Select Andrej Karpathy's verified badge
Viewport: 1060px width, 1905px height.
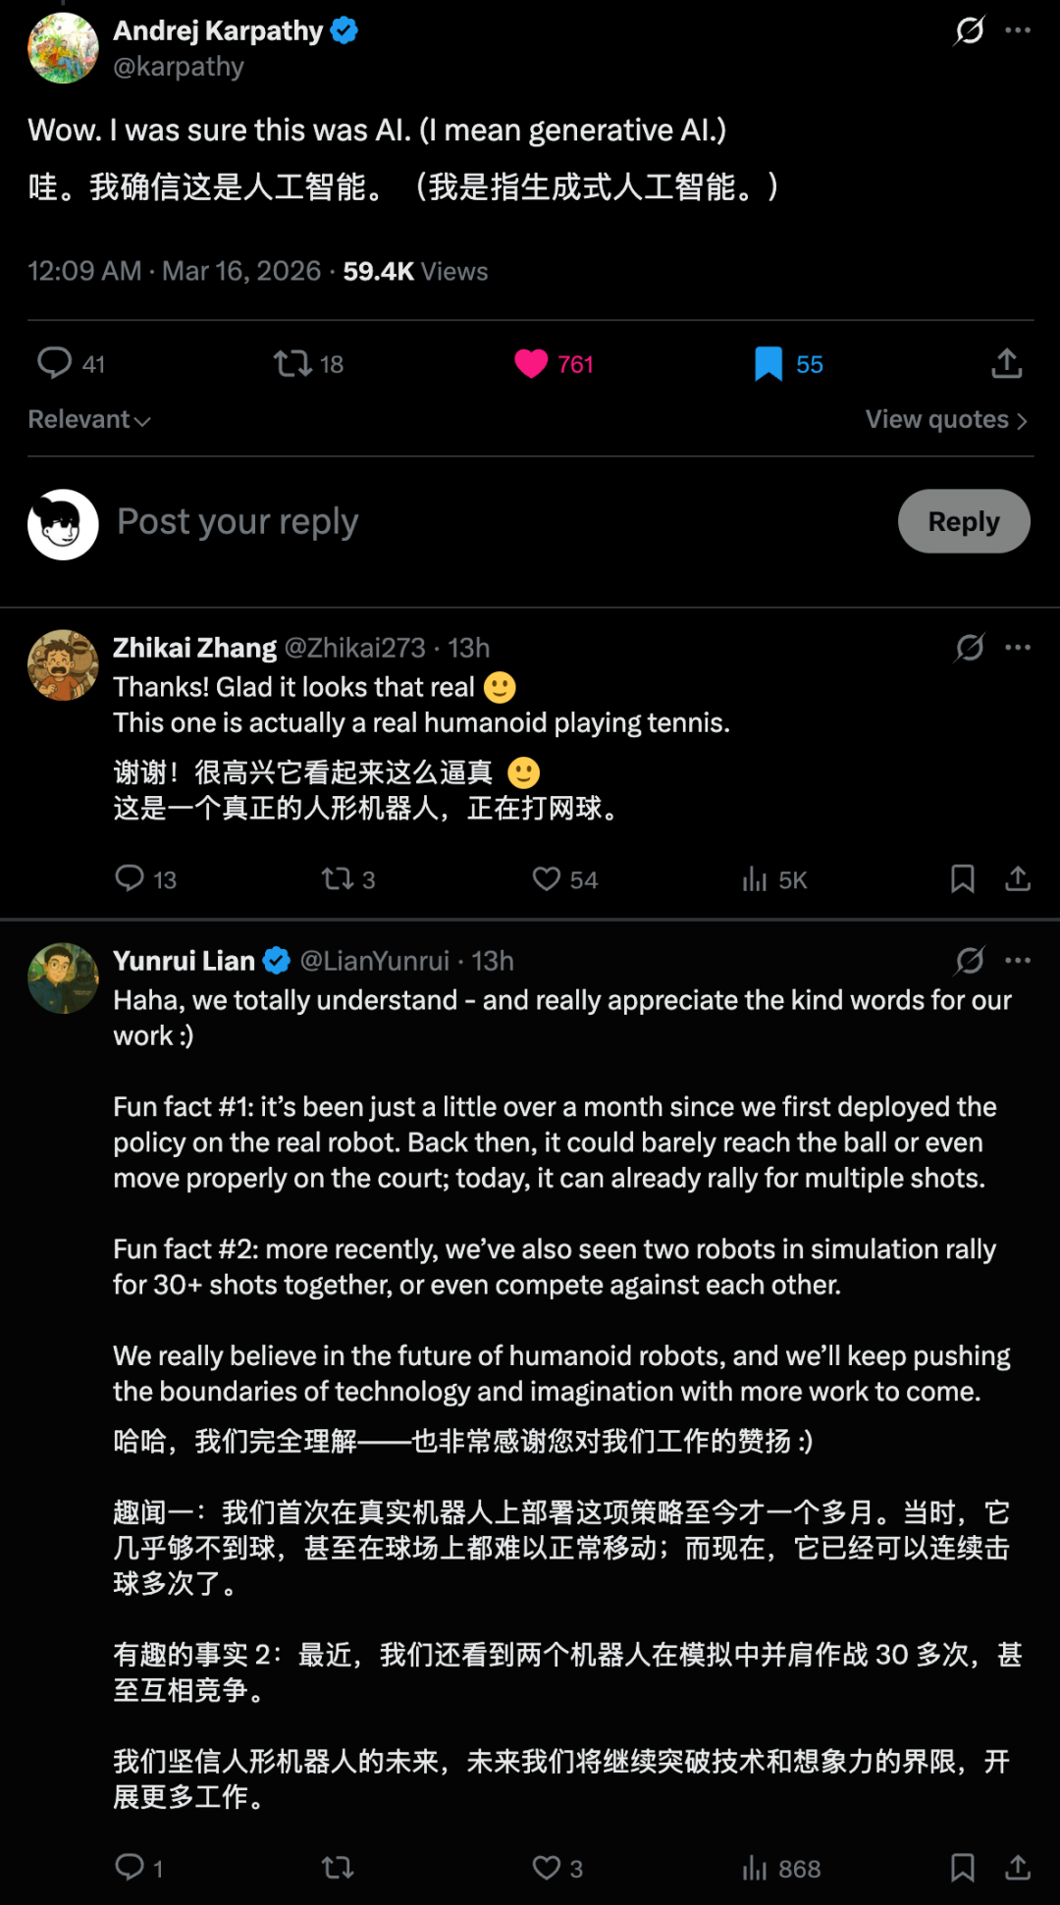pos(343,30)
